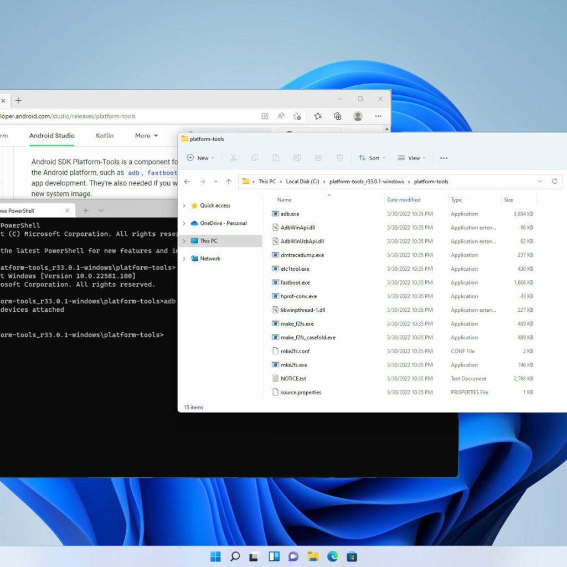Delete selected item via trash toolbar icon
The image size is (567, 567).
click(339, 158)
